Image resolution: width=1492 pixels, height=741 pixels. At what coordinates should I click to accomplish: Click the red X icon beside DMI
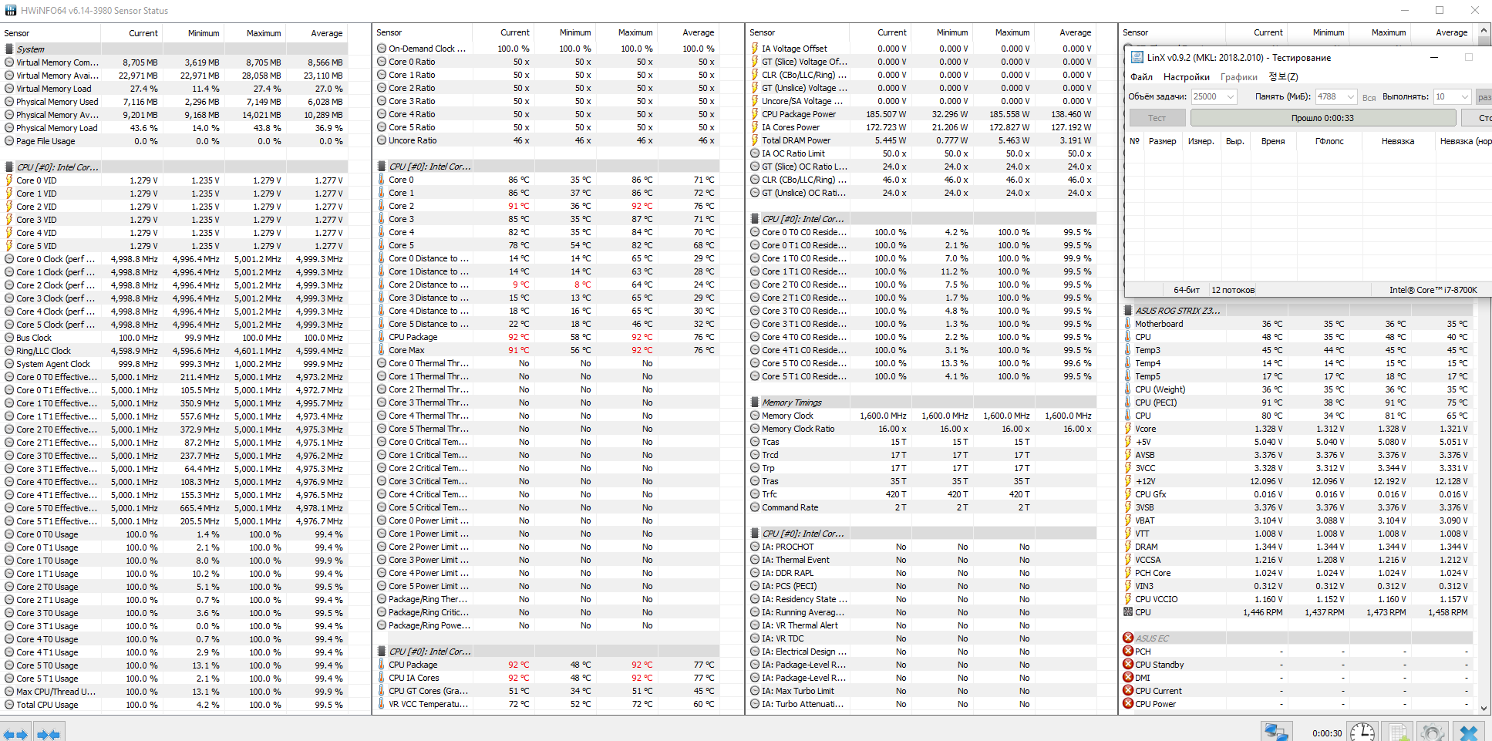pyautogui.click(x=1128, y=678)
